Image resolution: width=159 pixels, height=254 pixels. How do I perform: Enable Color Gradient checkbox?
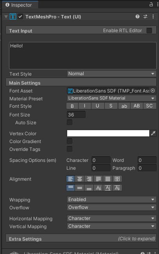[70, 141]
